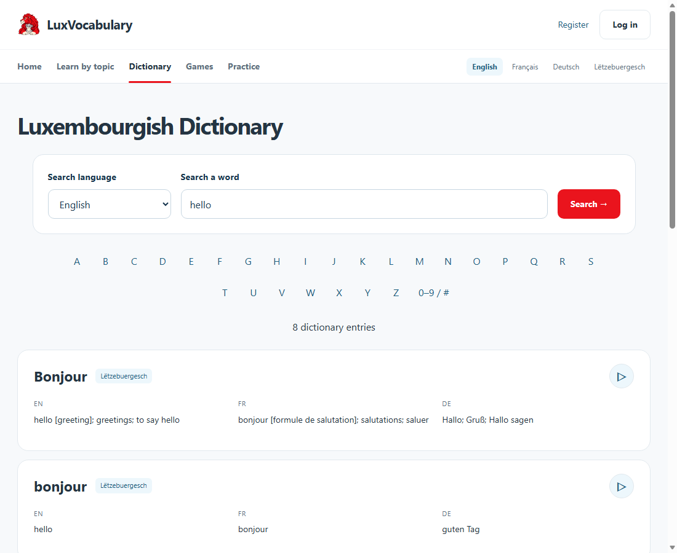
Task: Show entries starting with T
Action: (225, 293)
